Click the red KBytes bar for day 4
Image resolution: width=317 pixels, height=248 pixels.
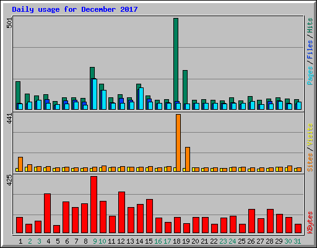click(47, 213)
